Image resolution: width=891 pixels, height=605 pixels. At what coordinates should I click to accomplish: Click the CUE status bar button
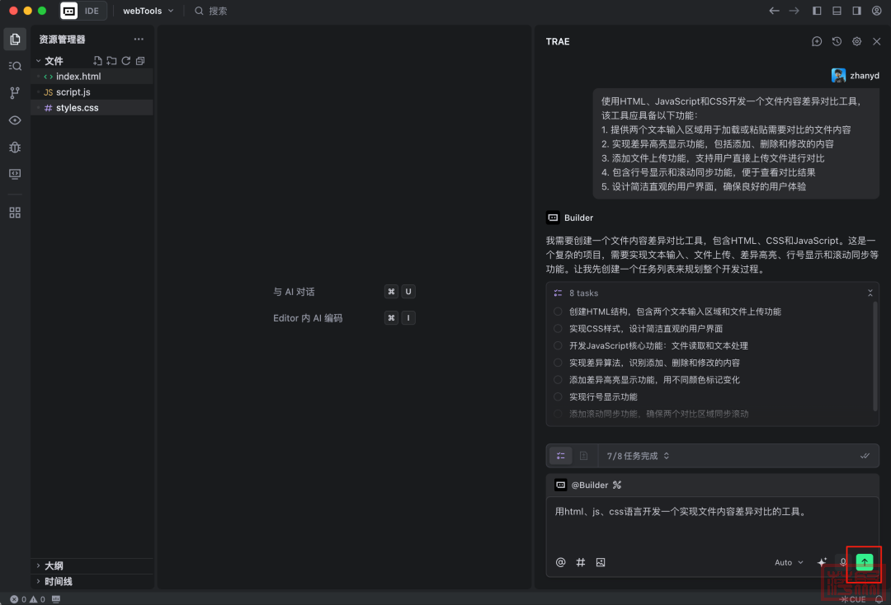pyautogui.click(x=853, y=599)
